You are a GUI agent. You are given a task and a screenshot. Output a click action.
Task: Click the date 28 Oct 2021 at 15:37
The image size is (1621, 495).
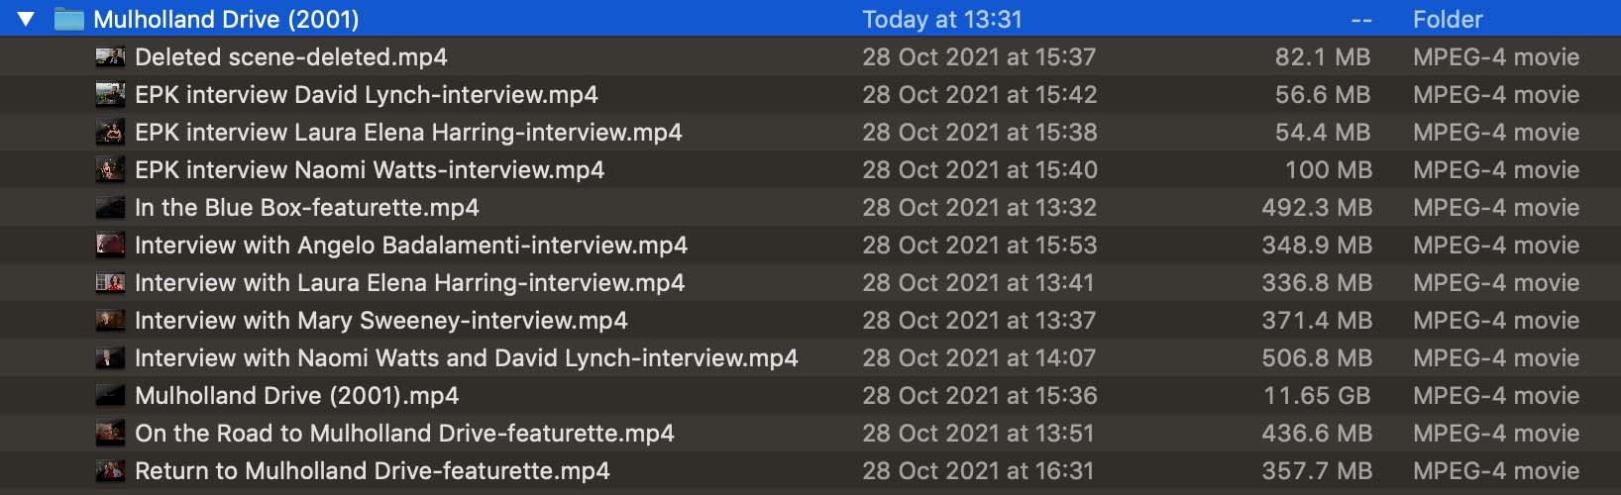pyautogui.click(x=979, y=56)
